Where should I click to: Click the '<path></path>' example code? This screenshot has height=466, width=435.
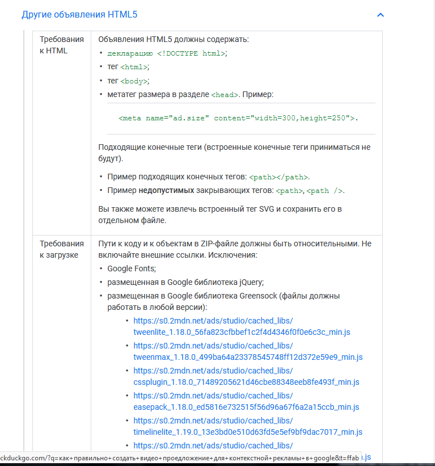[278, 177]
